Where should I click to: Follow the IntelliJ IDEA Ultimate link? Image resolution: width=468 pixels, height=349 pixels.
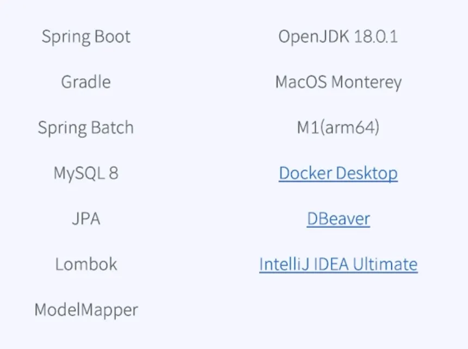click(x=338, y=265)
